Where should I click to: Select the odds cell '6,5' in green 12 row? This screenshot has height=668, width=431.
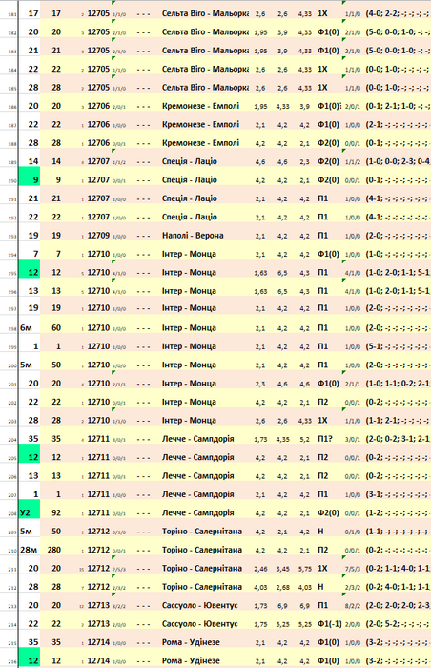(x=283, y=273)
